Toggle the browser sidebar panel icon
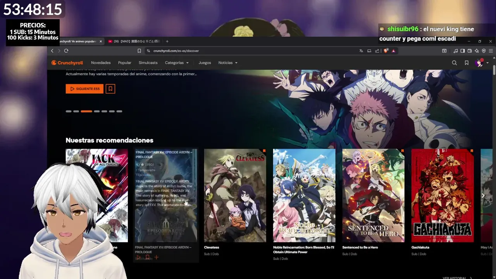496x279 pixels. pyautogui.click(x=463, y=51)
